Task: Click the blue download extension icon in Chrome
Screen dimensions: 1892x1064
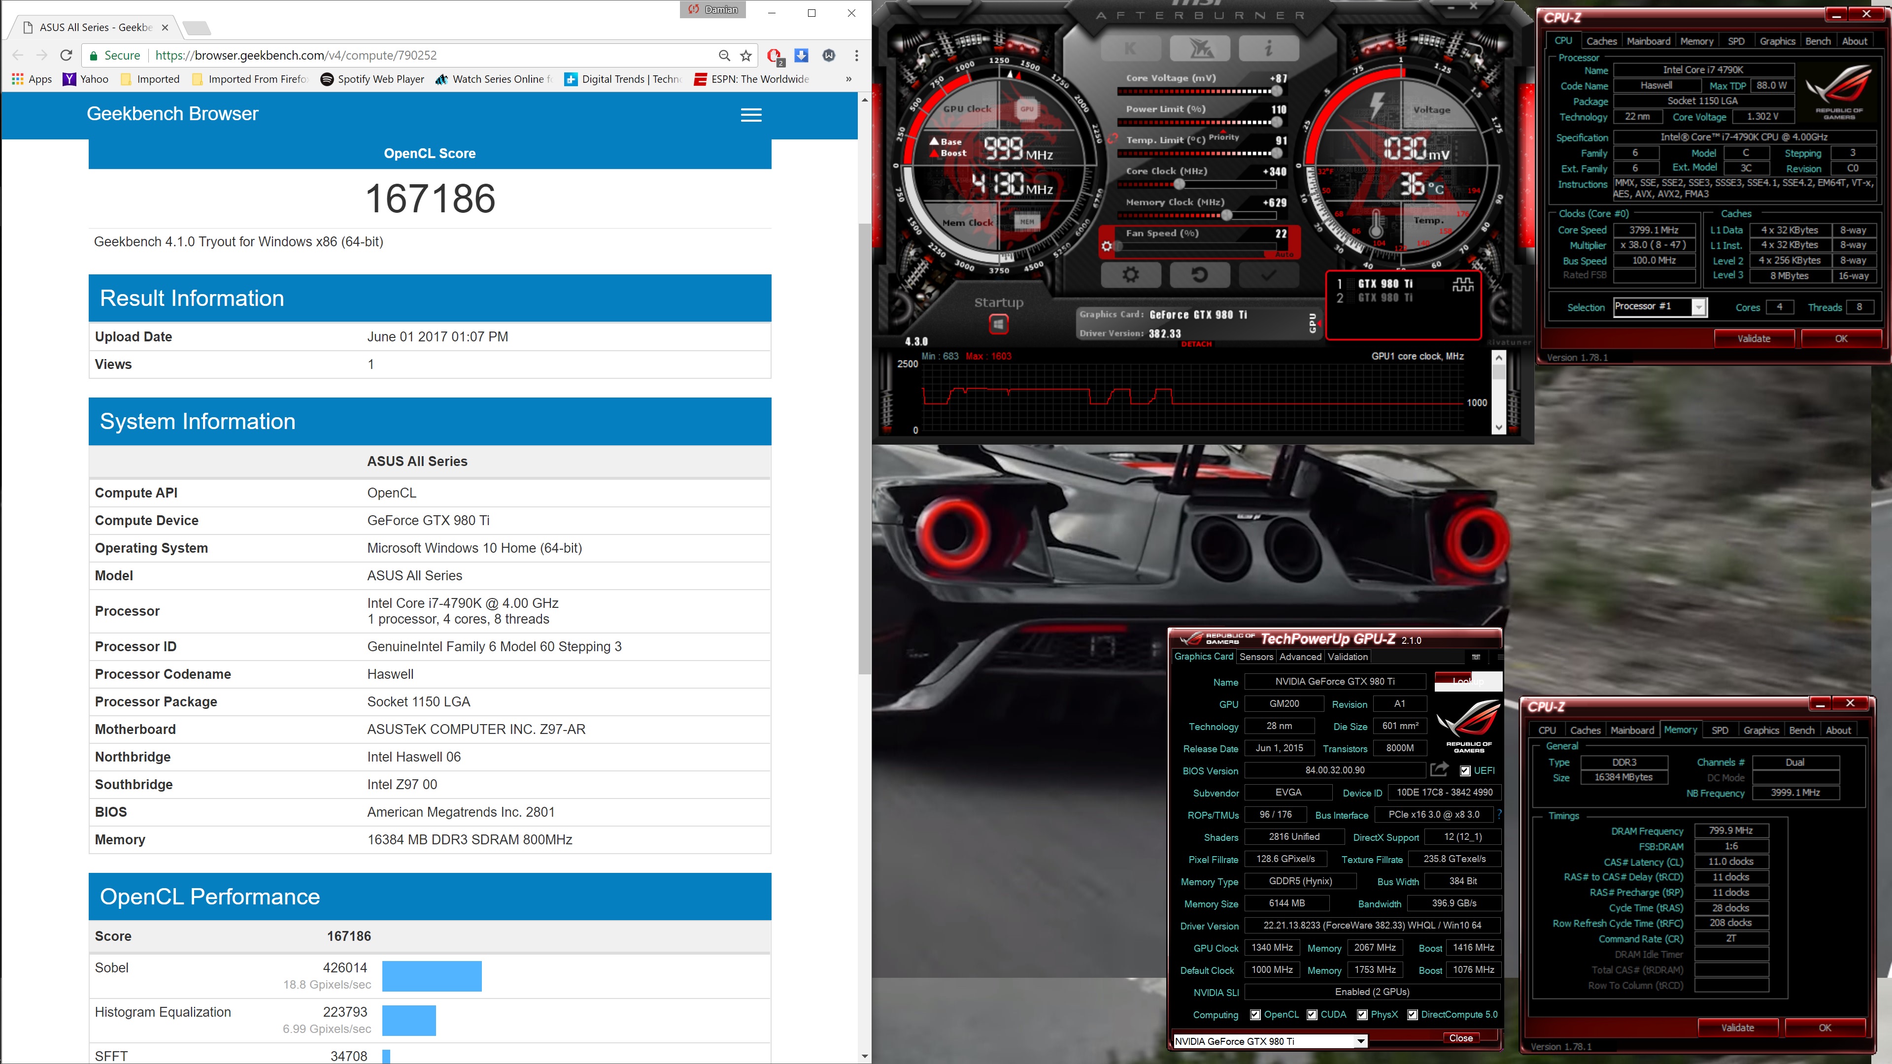Action: 801,55
